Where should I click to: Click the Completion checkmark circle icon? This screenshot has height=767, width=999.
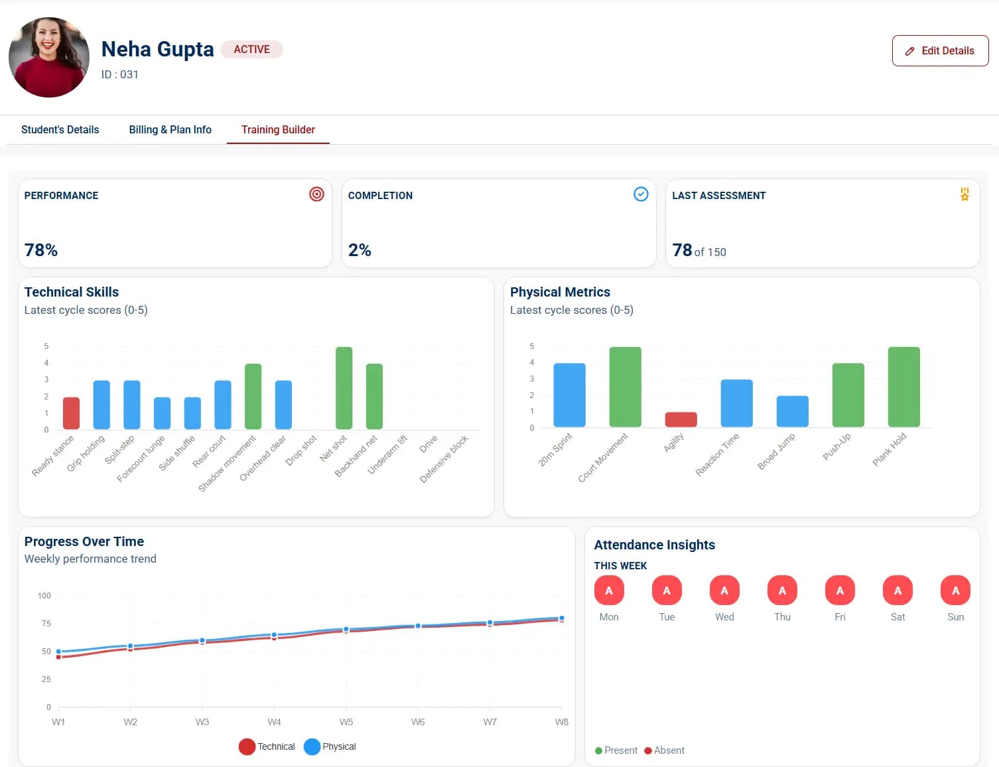(x=641, y=194)
